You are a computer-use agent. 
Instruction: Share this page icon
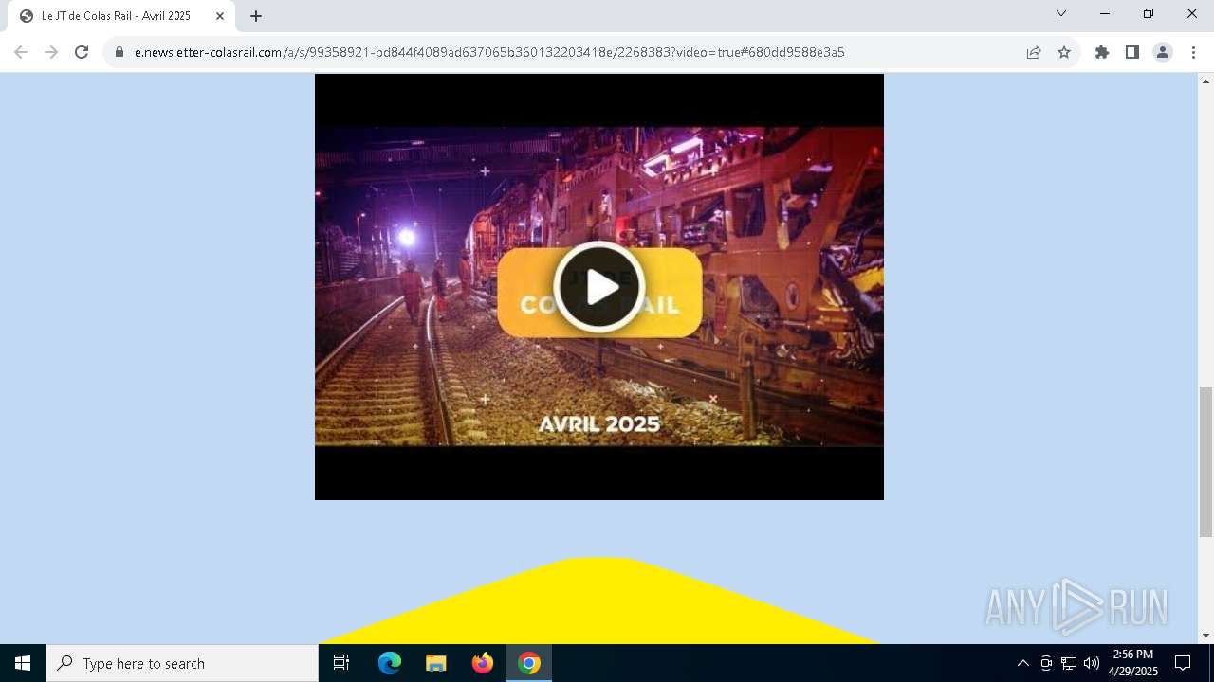coord(1034,52)
